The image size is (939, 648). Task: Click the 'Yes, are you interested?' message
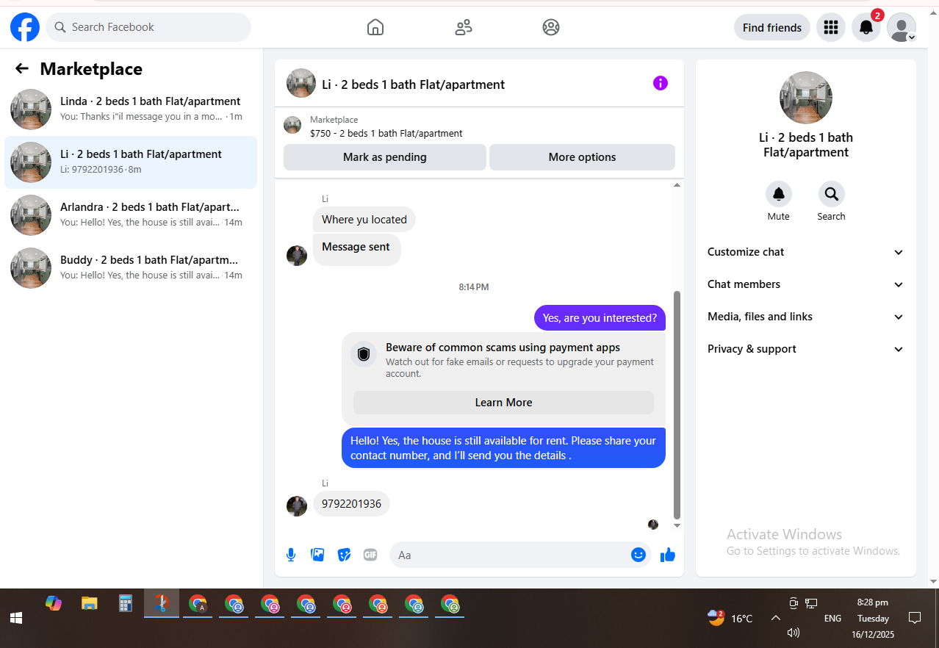click(x=600, y=318)
